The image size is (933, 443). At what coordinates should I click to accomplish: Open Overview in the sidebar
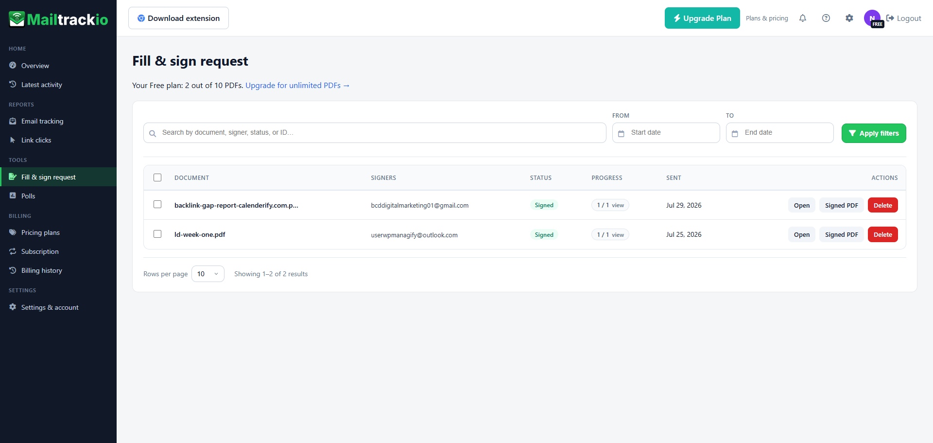coord(58,66)
